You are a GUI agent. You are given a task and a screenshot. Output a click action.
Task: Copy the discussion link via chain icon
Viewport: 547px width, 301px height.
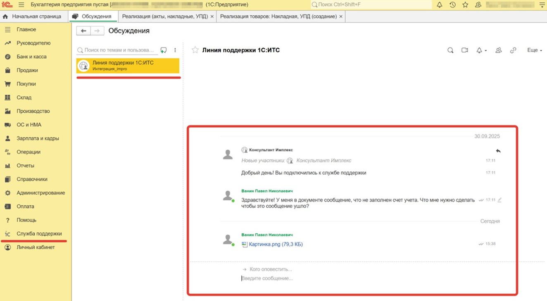click(x=513, y=50)
